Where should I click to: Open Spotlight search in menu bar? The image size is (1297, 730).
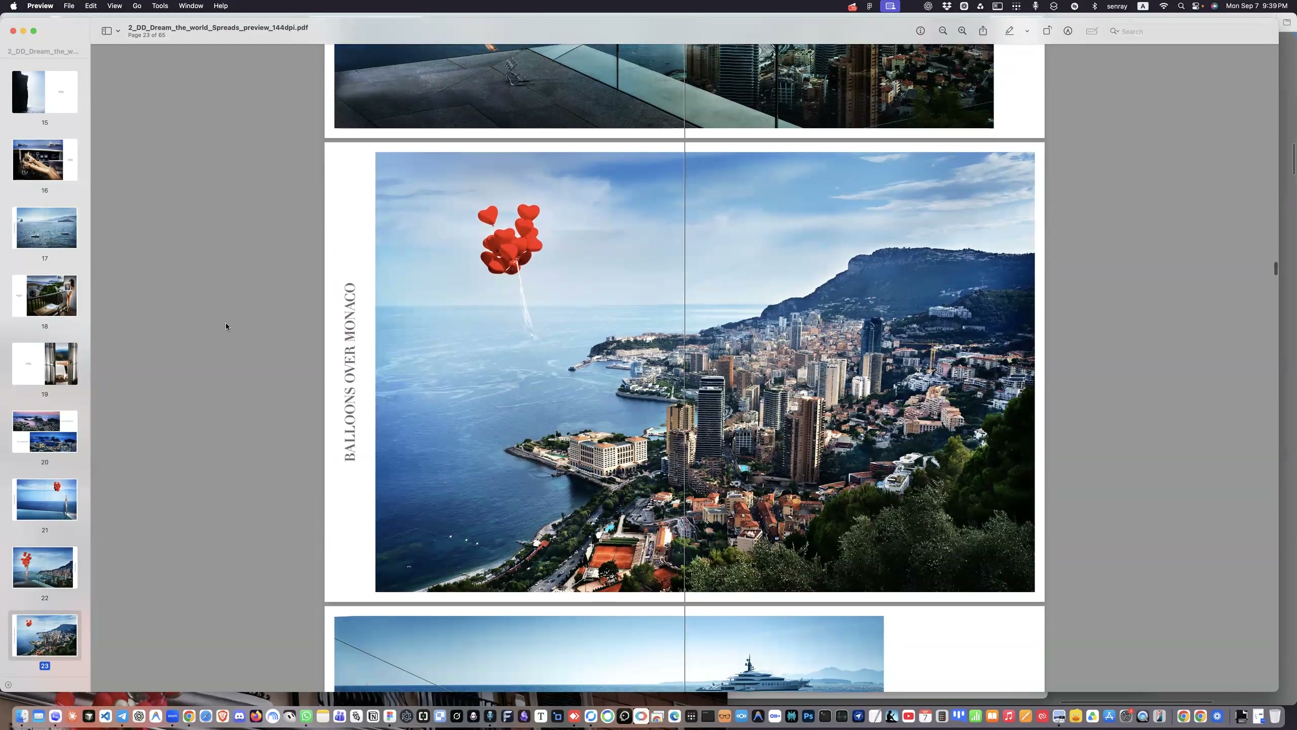(1181, 6)
